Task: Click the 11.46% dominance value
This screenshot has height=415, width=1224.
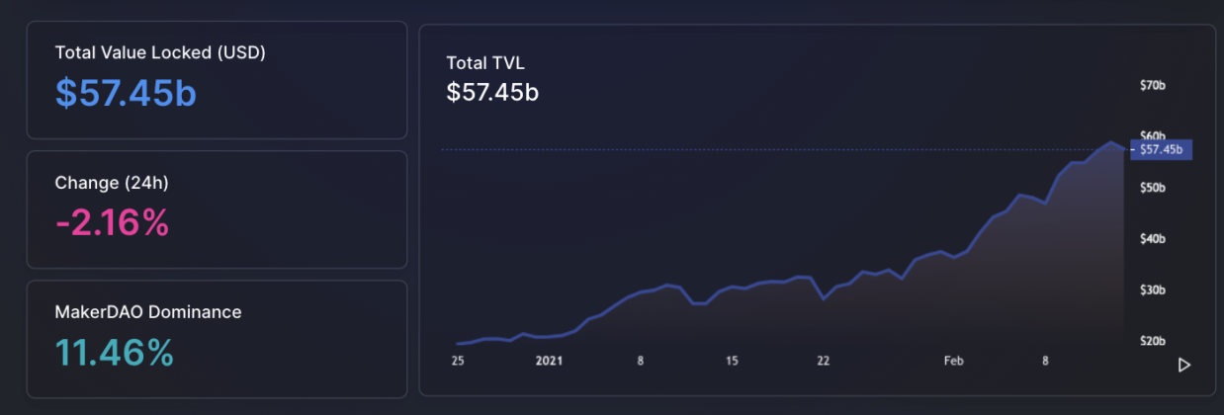Action: point(114,352)
